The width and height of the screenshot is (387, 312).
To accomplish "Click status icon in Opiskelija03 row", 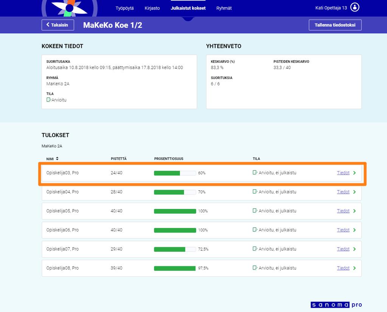I will pyautogui.click(x=255, y=173).
